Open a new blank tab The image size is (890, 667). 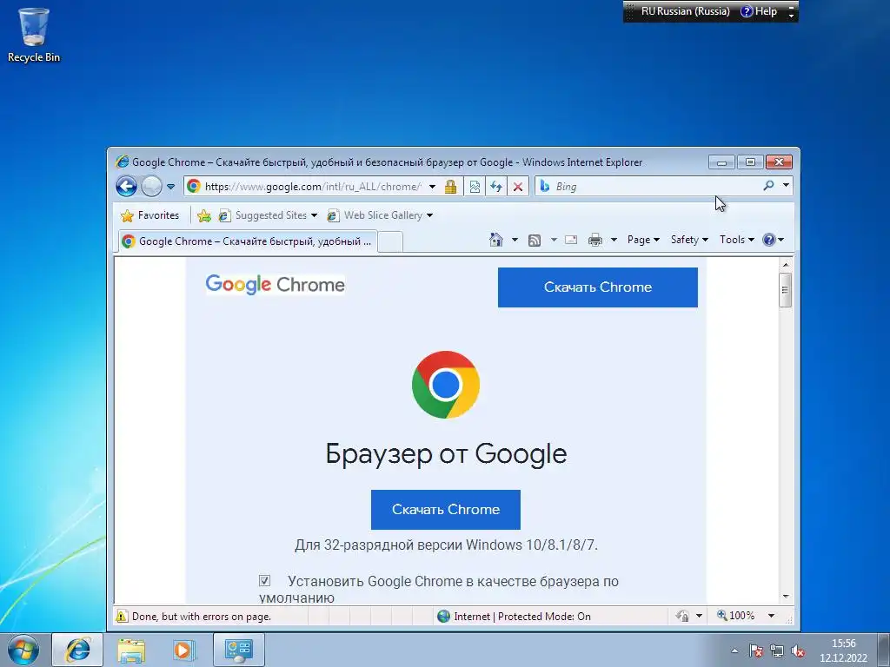(x=390, y=242)
